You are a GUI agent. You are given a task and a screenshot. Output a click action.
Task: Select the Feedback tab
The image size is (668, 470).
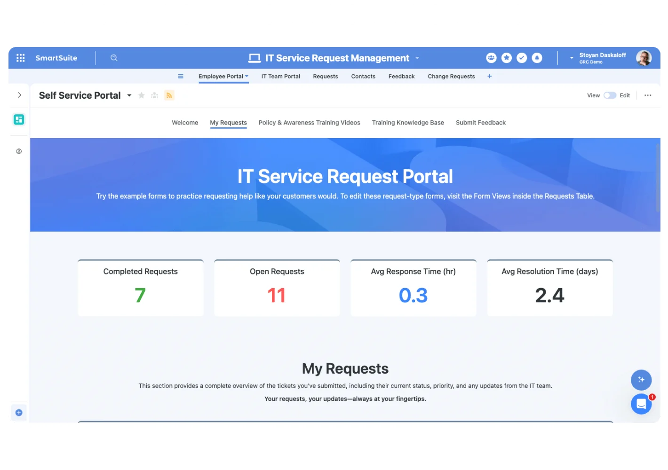click(x=401, y=76)
